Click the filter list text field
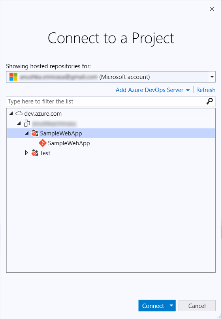Viewport: 222px width, 319px height. click(106, 101)
